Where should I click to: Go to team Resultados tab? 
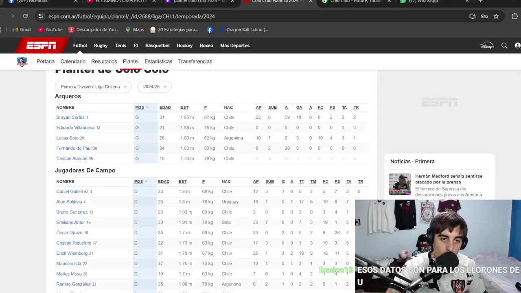(x=104, y=61)
